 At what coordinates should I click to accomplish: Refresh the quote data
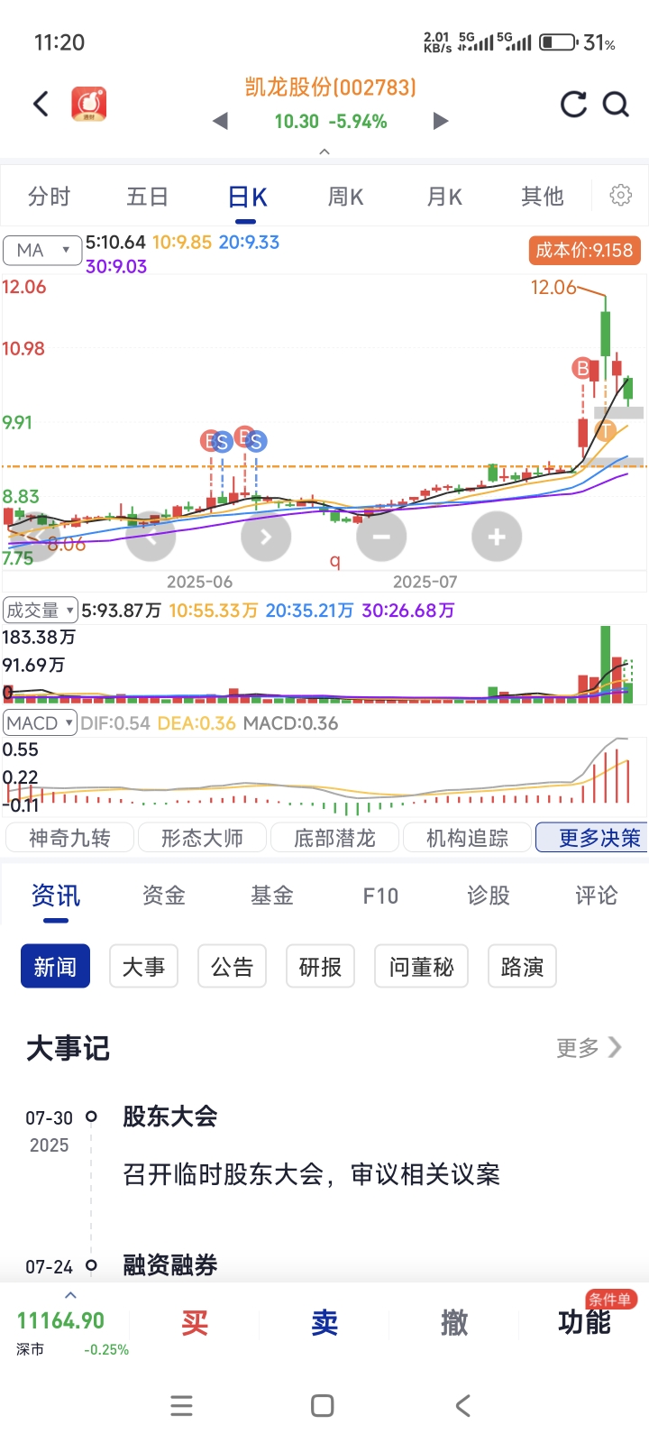coord(573,105)
